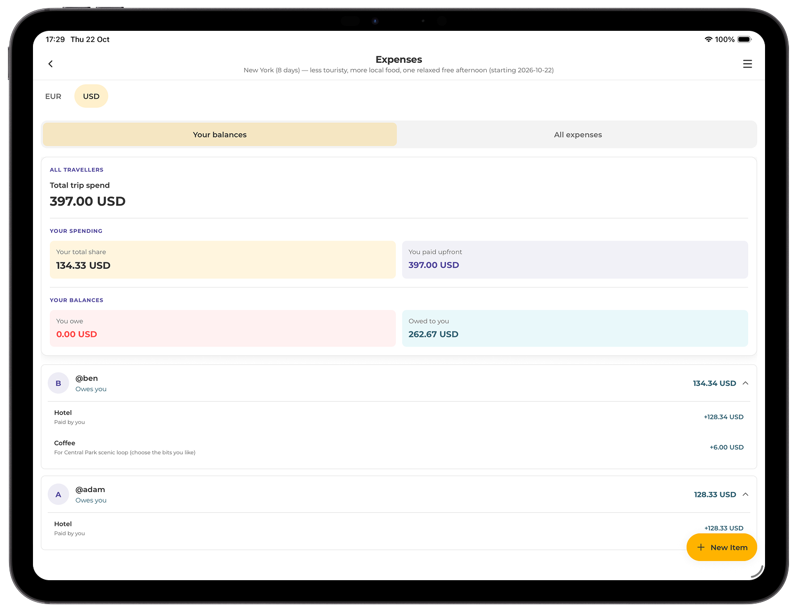Tap the 128.33 USD amount for @adam
Image resolution: width=798 pixels, height=611 pixels.
pos(715,495)
